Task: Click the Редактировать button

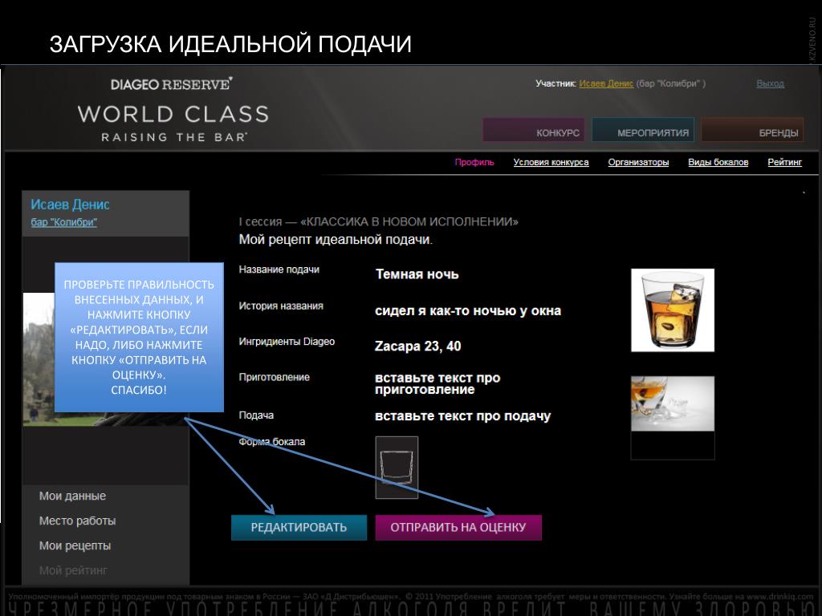Action: (299, 528)
